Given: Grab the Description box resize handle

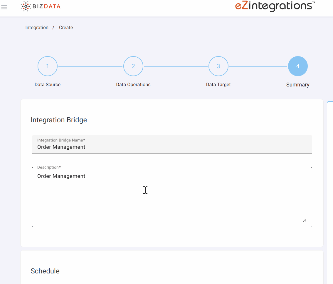Looking at the screenshot, I should click(305, 220).
